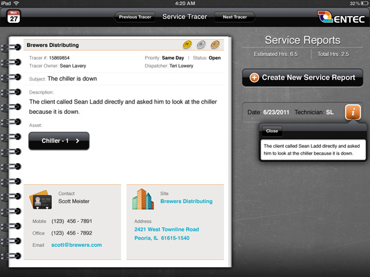Tap priority value Same Day
The height and width of the screenshot is (277, 370).
coord(173,58)
